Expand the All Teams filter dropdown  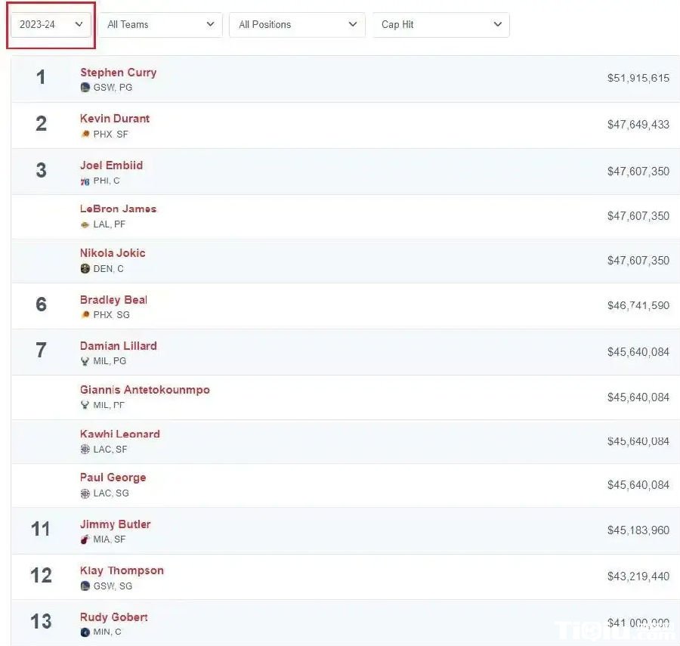pos(160,25)
